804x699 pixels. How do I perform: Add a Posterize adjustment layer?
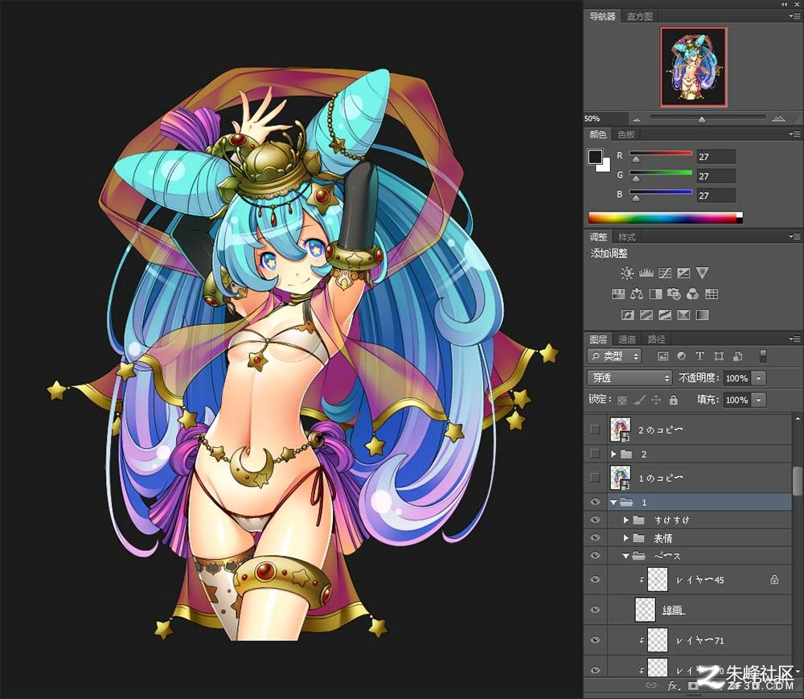646,315
